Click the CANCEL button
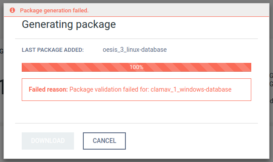Viewport: 273px width, 162px height. click(104, 141)
